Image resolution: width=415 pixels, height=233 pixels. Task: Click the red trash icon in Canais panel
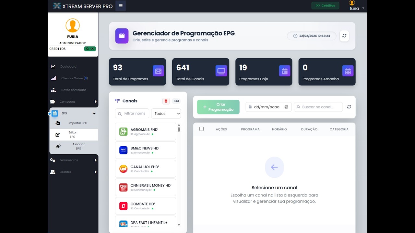(x=166, y=101)
